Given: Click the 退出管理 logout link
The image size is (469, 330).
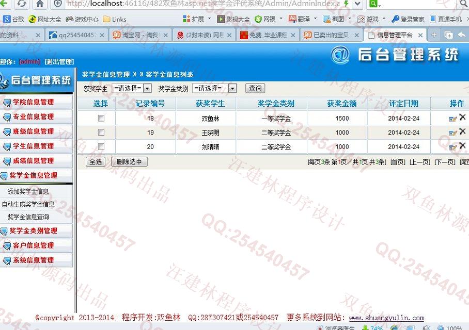Looking at the screenshot, I should [59, 61].
